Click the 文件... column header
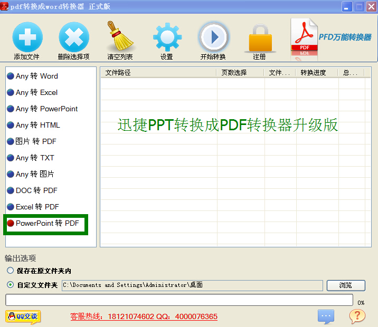Screen dimensions: 378x327 [280, 72]
